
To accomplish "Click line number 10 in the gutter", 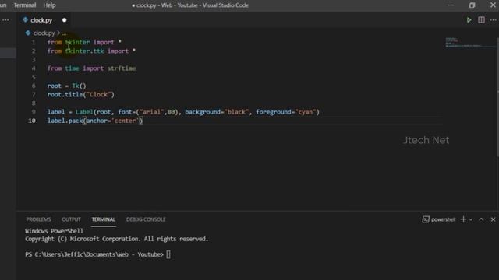I will (32, 121).
